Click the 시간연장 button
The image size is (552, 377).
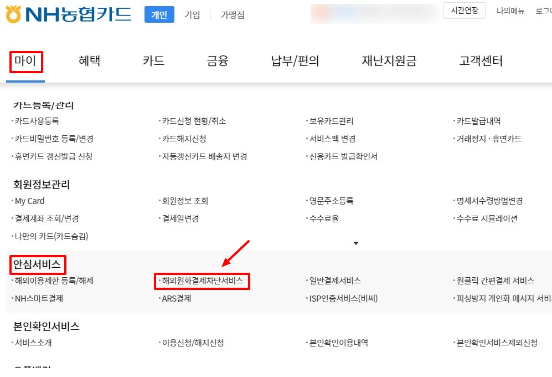tap(465, 11)
